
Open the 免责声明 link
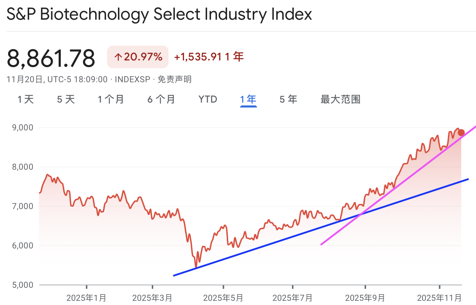point(174,79)
